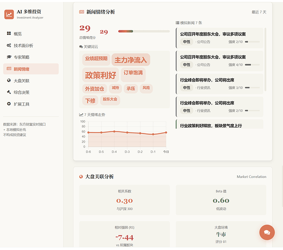Click the 今日 point on trend chart
Screen dimensions: 283x250
click(166, 132)
